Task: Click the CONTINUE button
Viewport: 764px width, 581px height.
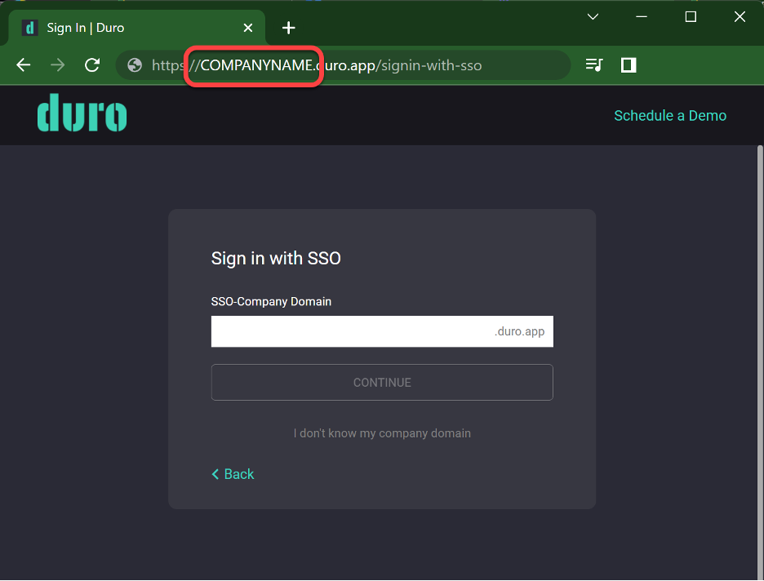Action: (x=382, y=382)
